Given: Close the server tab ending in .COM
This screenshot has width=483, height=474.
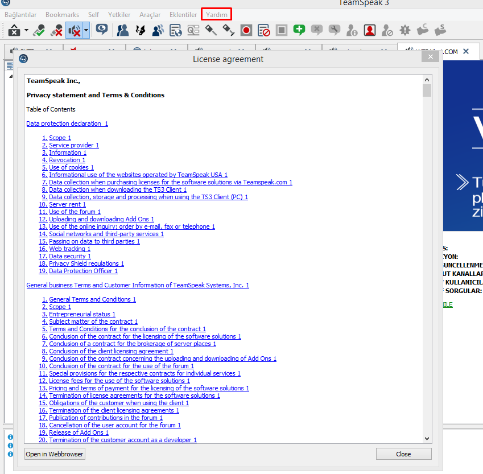Looking at the screenshot, I should pos(466,51).
